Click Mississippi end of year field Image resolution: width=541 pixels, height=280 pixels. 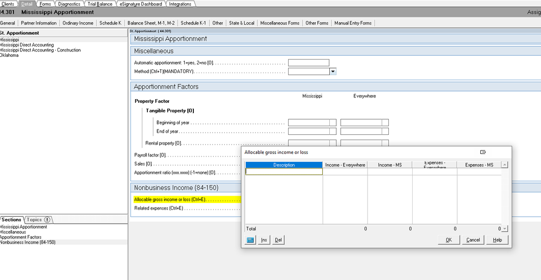coord(309,131)
